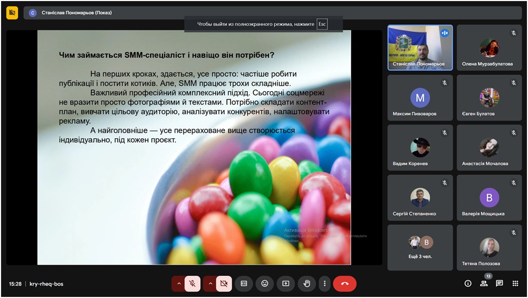Click the presenter name Станіслав Пономарьов (Показ)
The image size is (528, 298).
pos(77,13)
